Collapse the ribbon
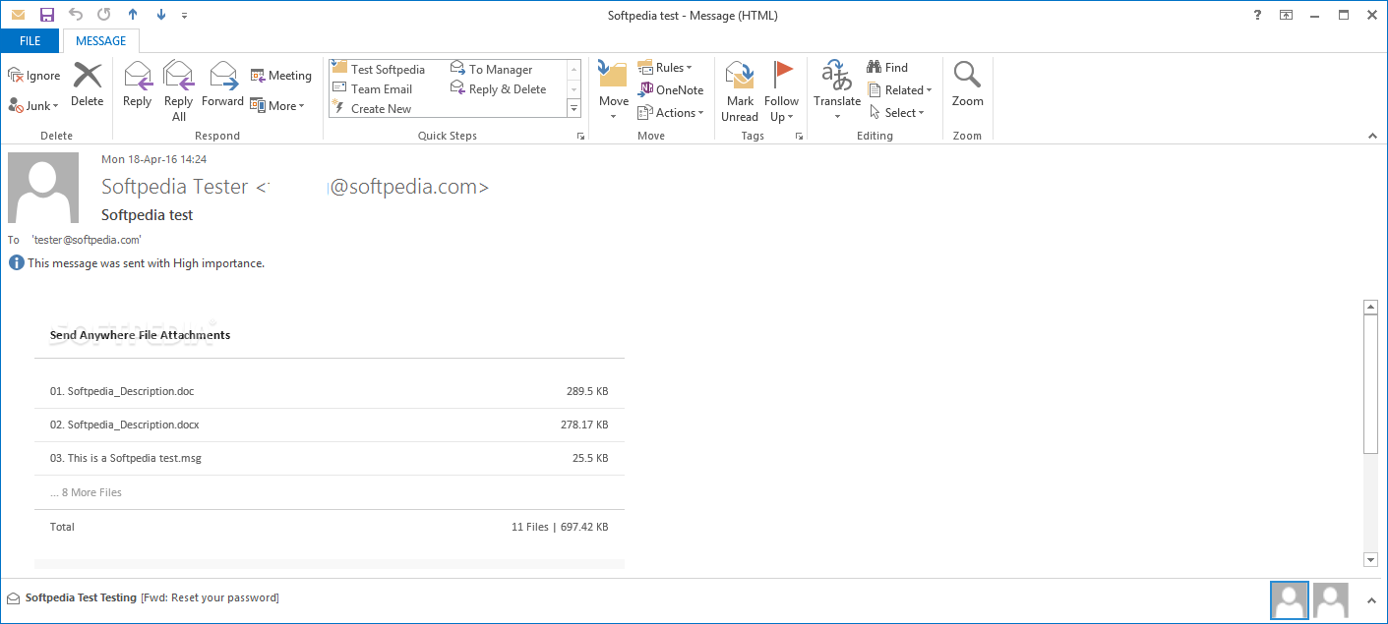Viewport: 1388px width, 624px height. click(x=1372, y=136)
